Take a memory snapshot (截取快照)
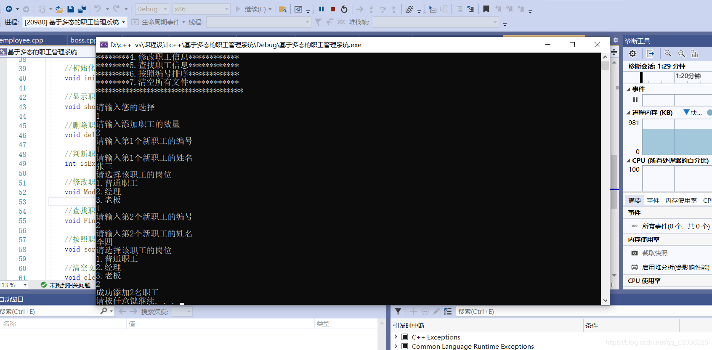712x350 pixels. coord(655,253)
